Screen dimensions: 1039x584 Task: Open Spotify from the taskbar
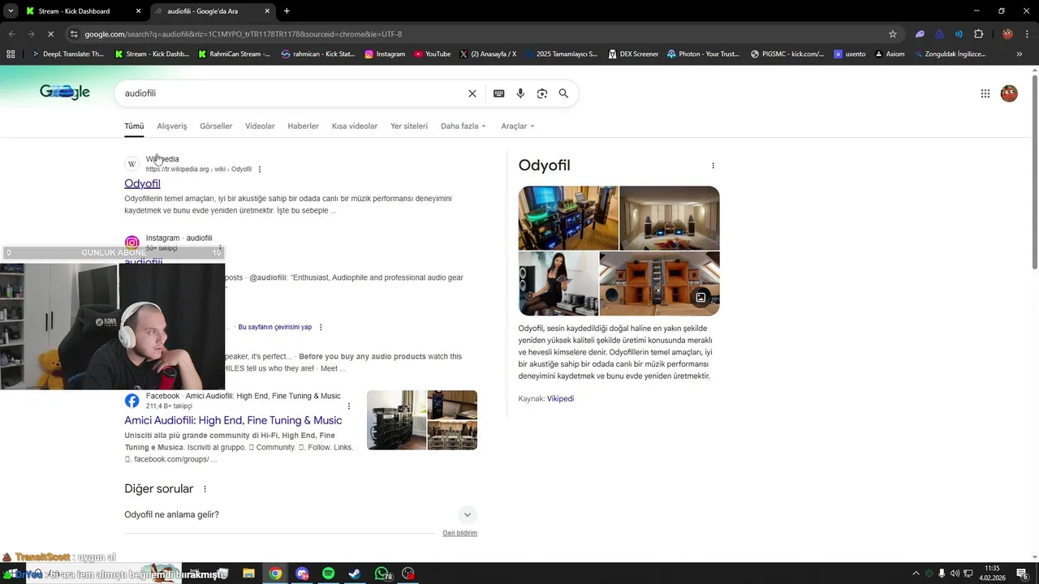tap(328, 573)
